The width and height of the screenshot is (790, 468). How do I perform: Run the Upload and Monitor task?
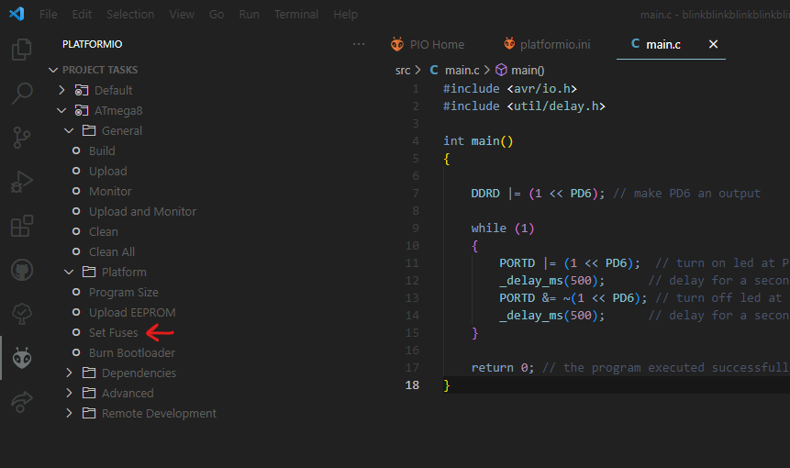click(142, 211)
